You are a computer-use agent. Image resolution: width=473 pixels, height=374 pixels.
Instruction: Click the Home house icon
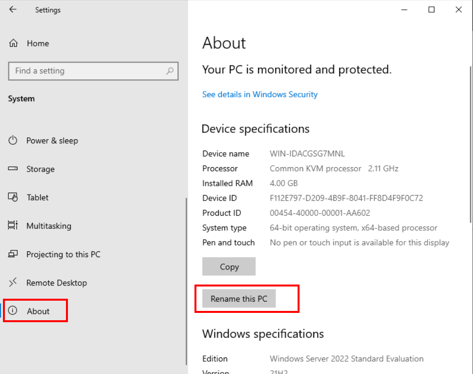pos(14,43)
